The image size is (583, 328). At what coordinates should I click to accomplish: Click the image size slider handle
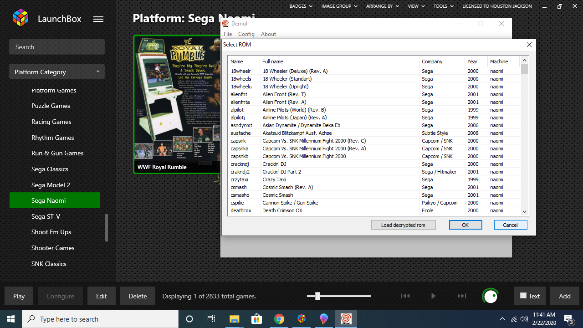317,296
